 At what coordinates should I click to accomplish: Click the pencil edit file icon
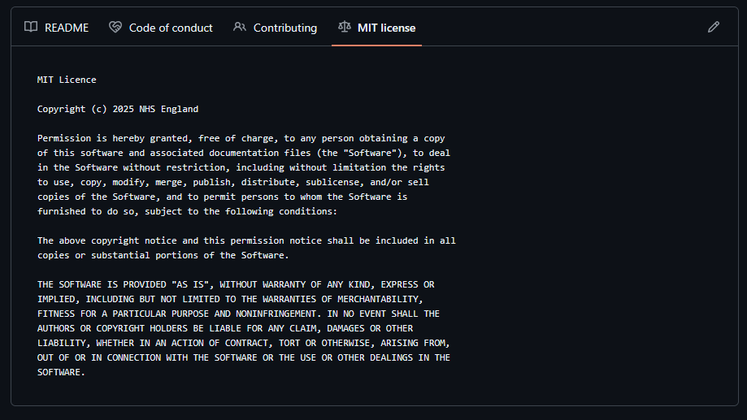pos(714,28)
